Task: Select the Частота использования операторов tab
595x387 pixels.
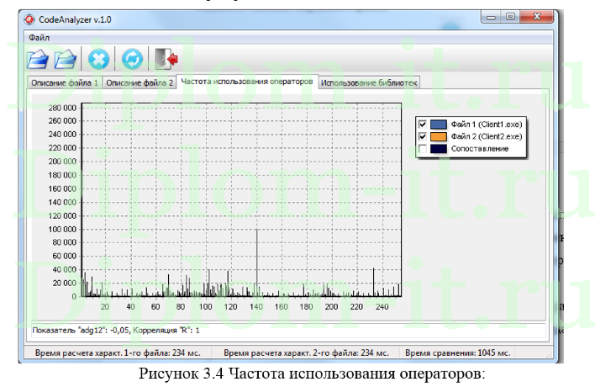Action: click(x=248, y=82)
